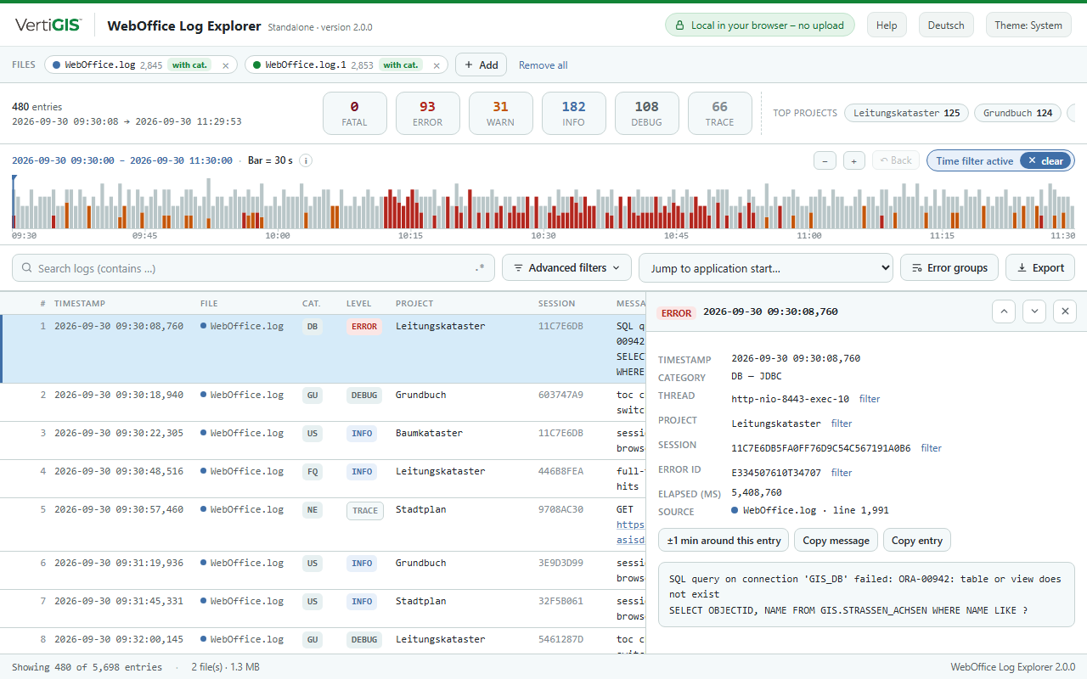Click Back button in timeline controls

pyautogui.click(x=896, y=160)
